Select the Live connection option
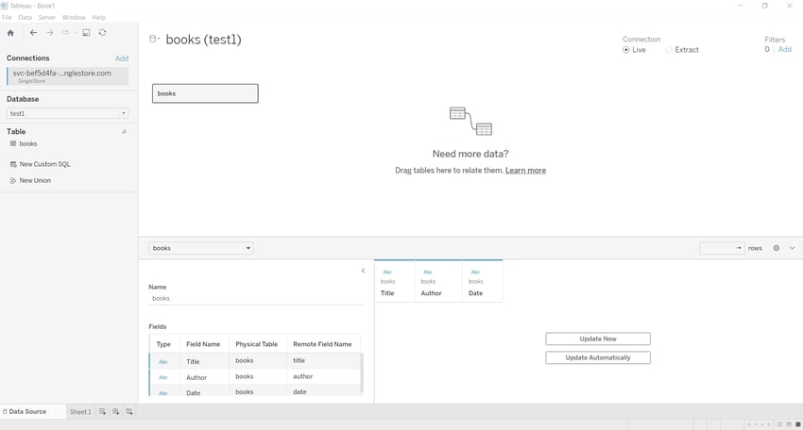The height and width of the screenshot is (430, 803). tap(634, 50)
